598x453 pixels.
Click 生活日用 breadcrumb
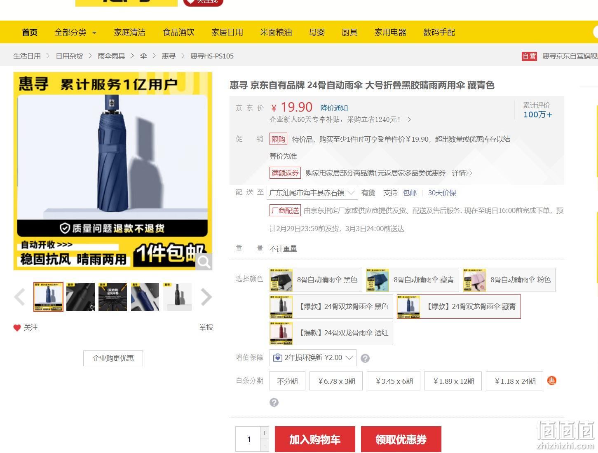(27, 56)
